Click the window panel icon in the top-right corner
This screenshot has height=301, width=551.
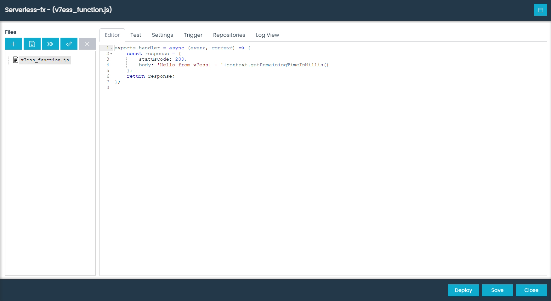541,10
